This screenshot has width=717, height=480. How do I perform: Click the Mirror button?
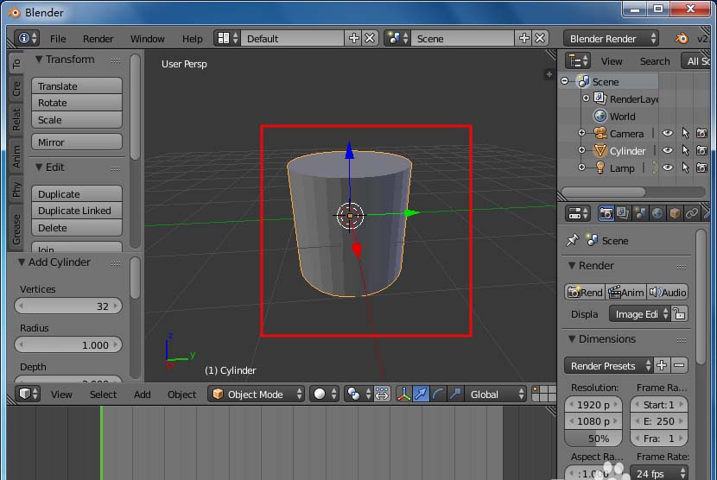[x=76, y=142]
